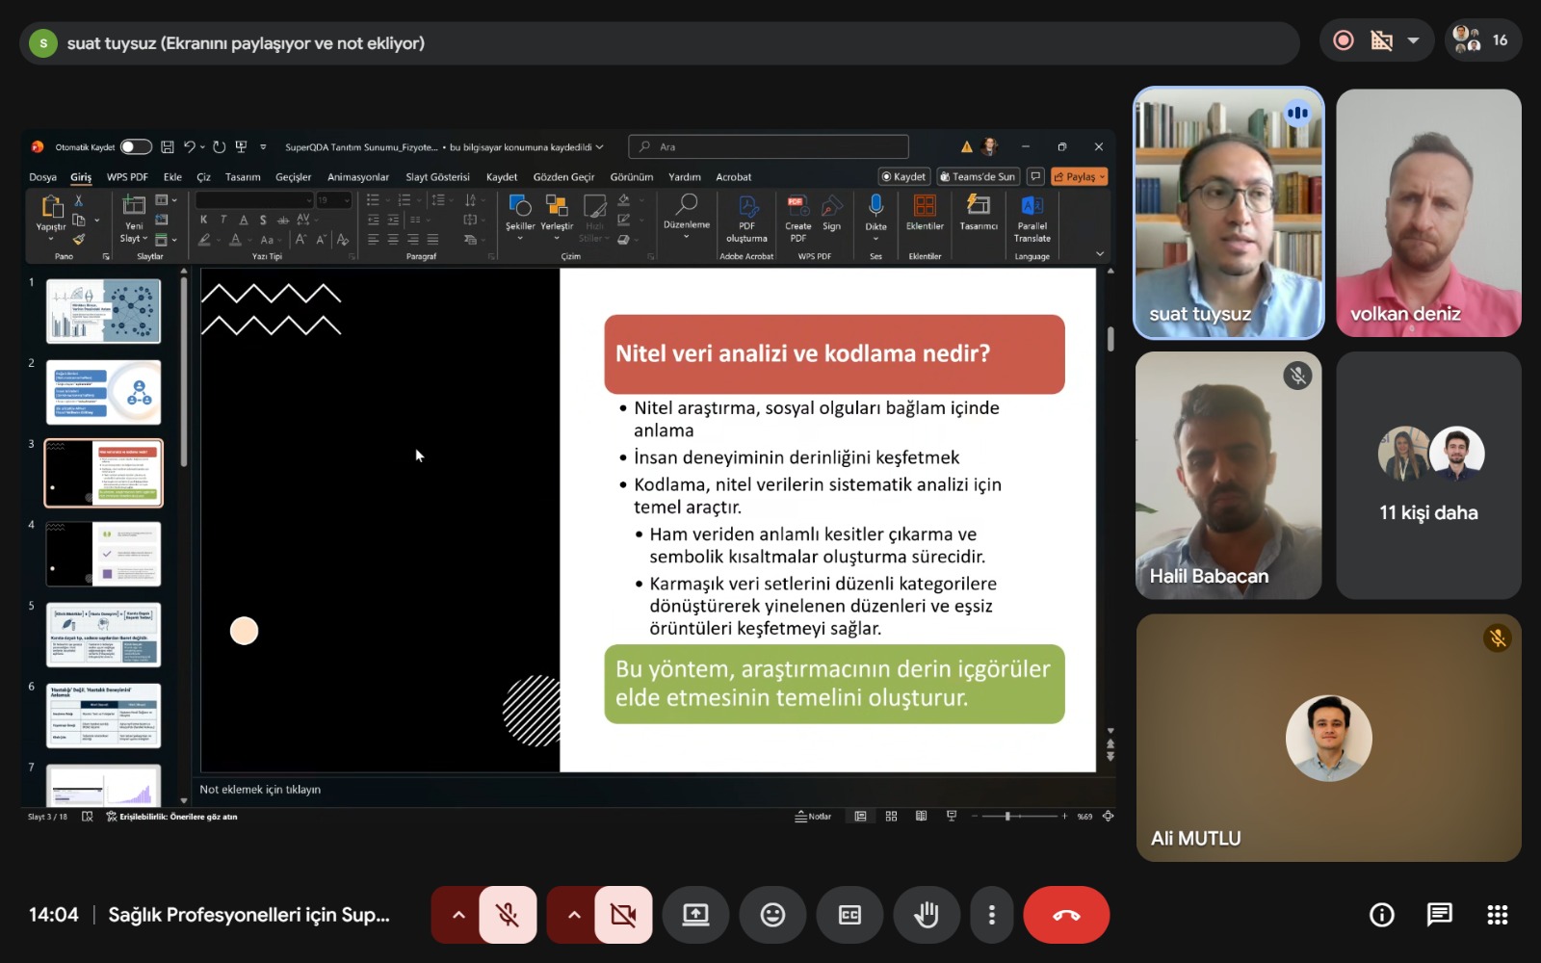Click the Format Painter brush icon

tap(79, 238)
